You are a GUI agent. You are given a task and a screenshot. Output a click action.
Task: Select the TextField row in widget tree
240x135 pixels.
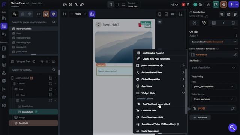(33, 123)
